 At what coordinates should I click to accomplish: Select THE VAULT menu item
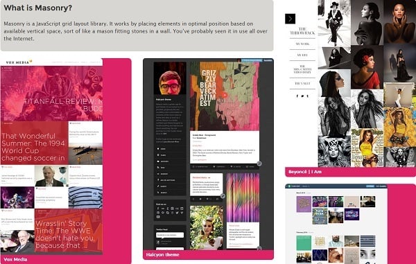point(302,83)
